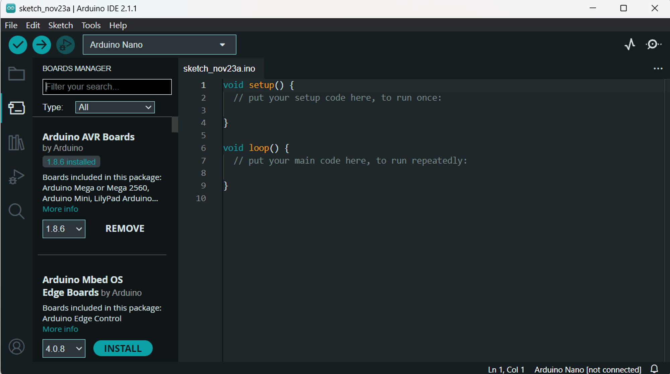Click the notifications bell in status bar

654,369
